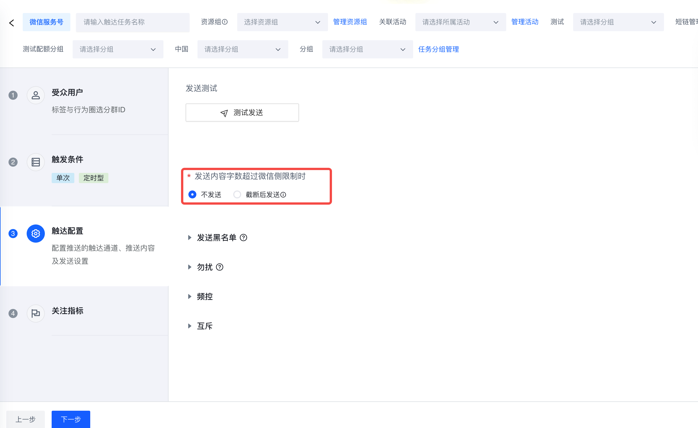
Task: Select the 不发送 radio option
Action: pyautogui.click(x=192, y=194)
